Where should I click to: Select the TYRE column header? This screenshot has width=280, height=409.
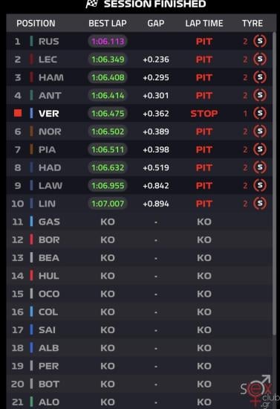point(252,23)
